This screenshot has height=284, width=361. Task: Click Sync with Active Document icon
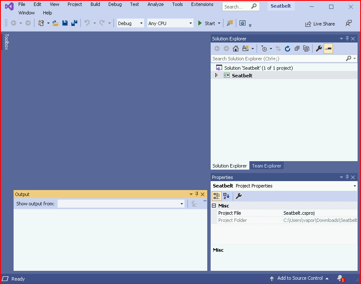click(278, 48)
